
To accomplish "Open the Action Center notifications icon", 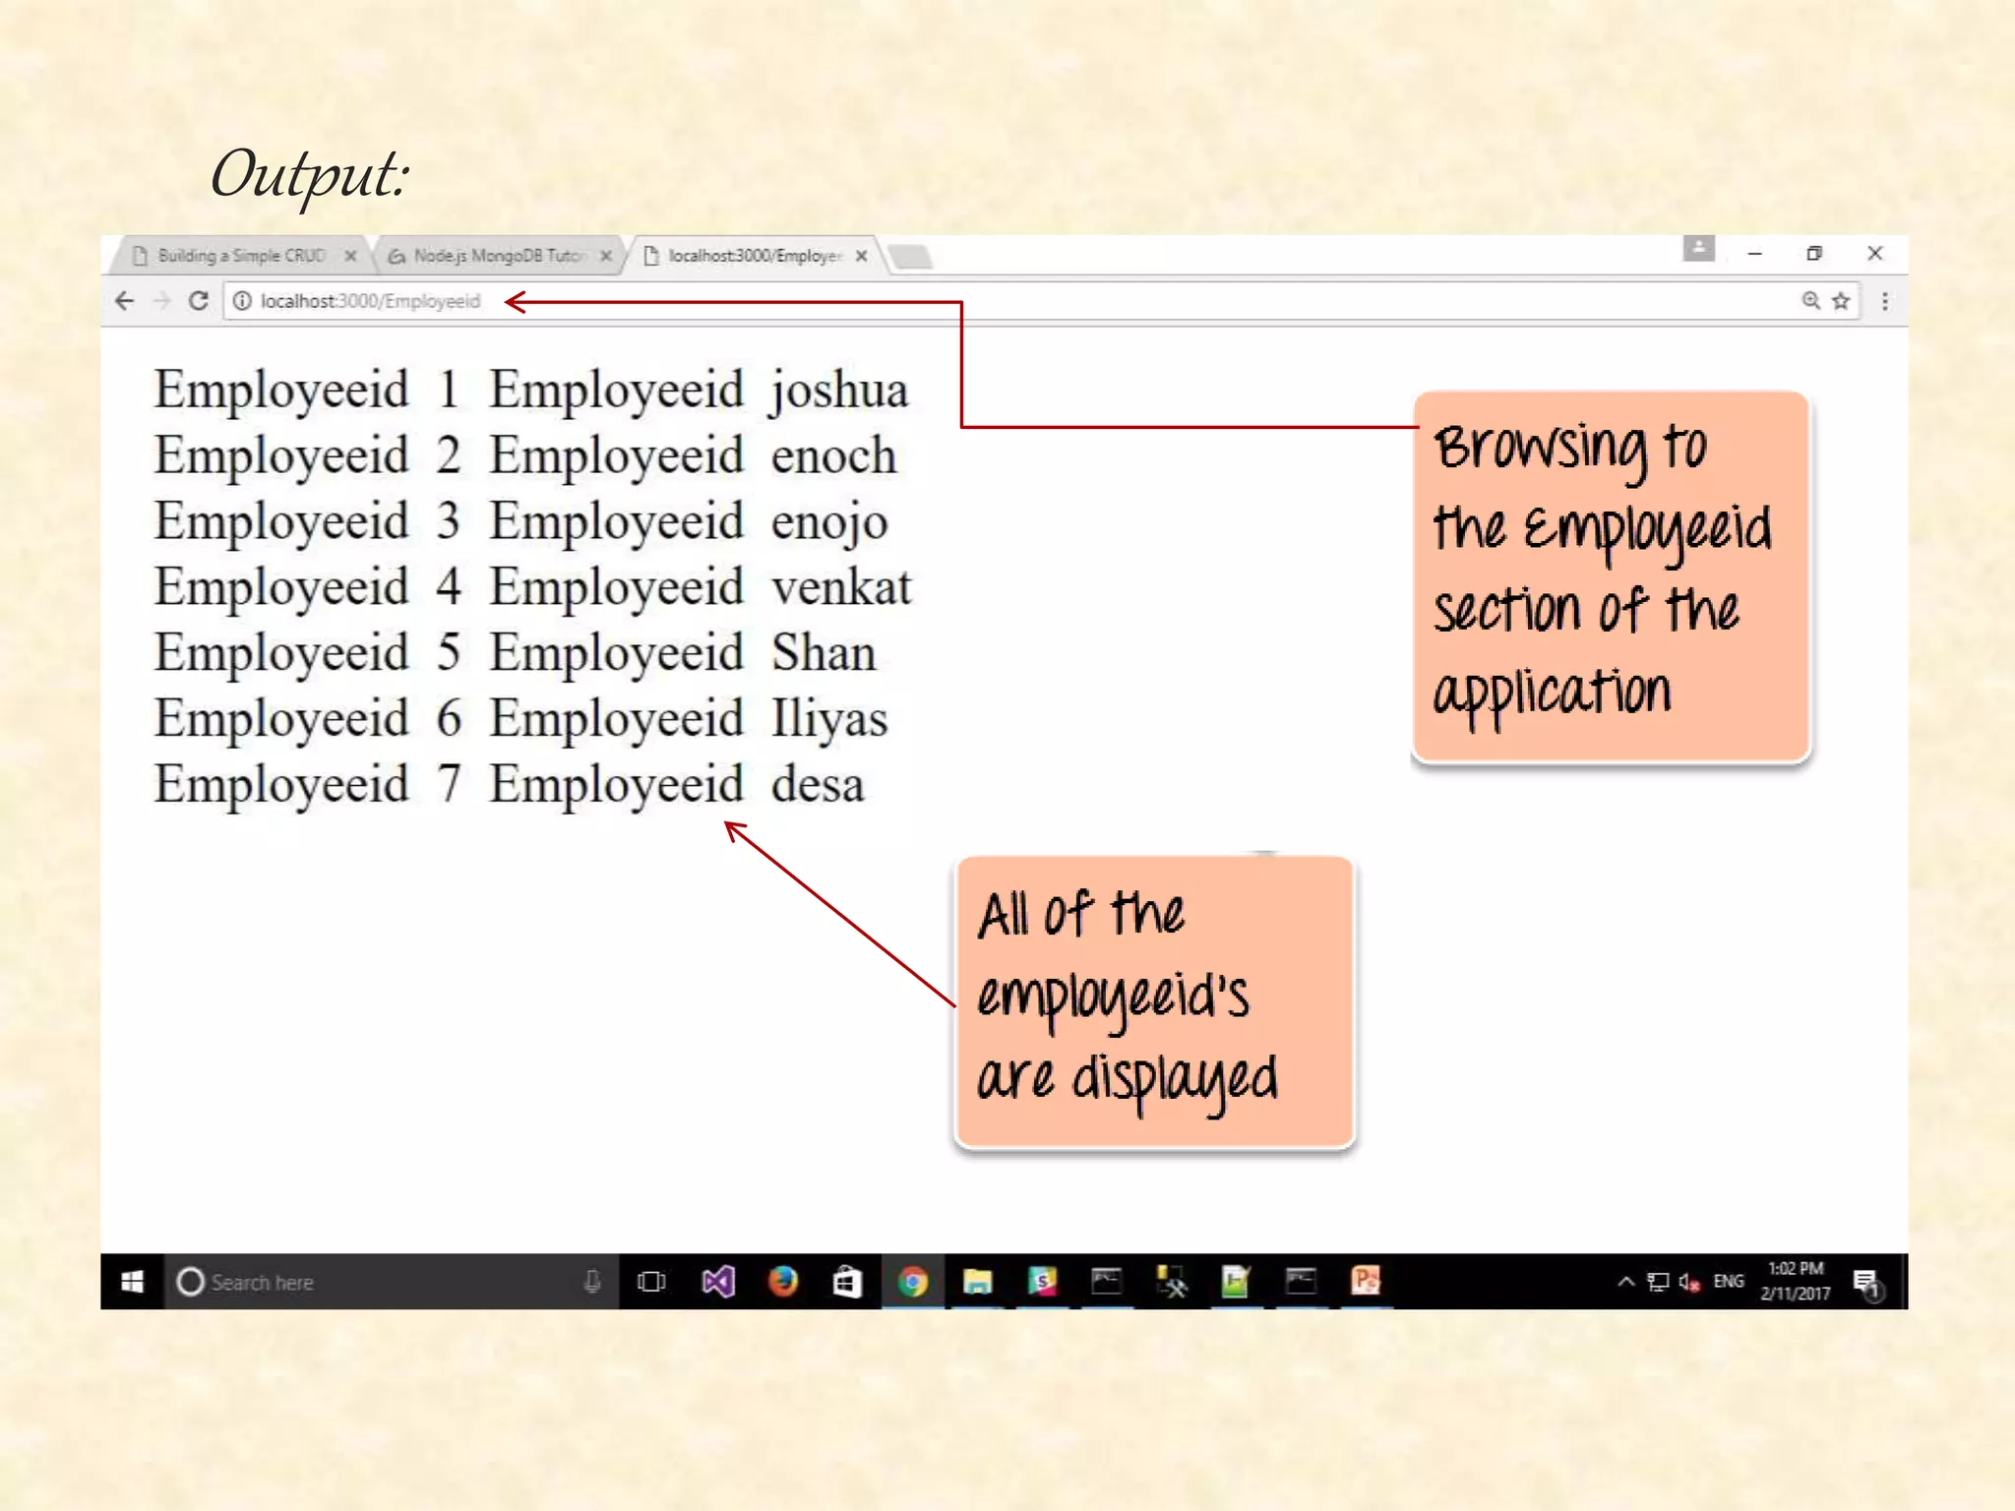I will 1867,1283.
